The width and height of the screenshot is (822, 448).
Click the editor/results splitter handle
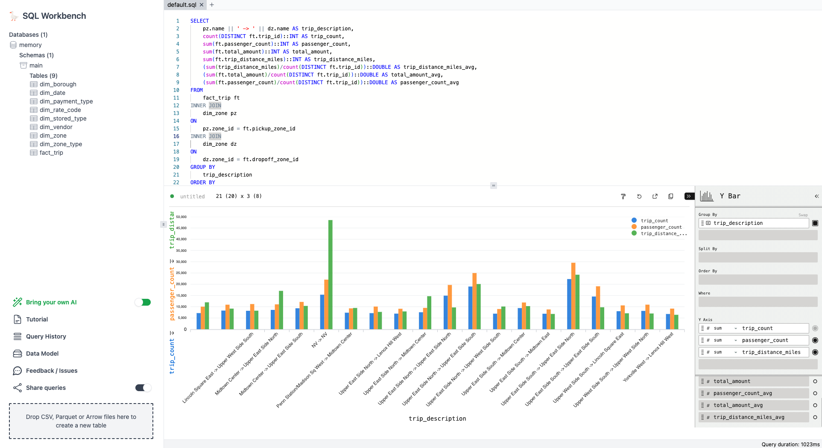click(x=493, y=186)
